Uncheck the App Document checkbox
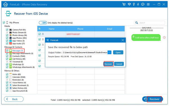169x106 pixels. [7, 91]
